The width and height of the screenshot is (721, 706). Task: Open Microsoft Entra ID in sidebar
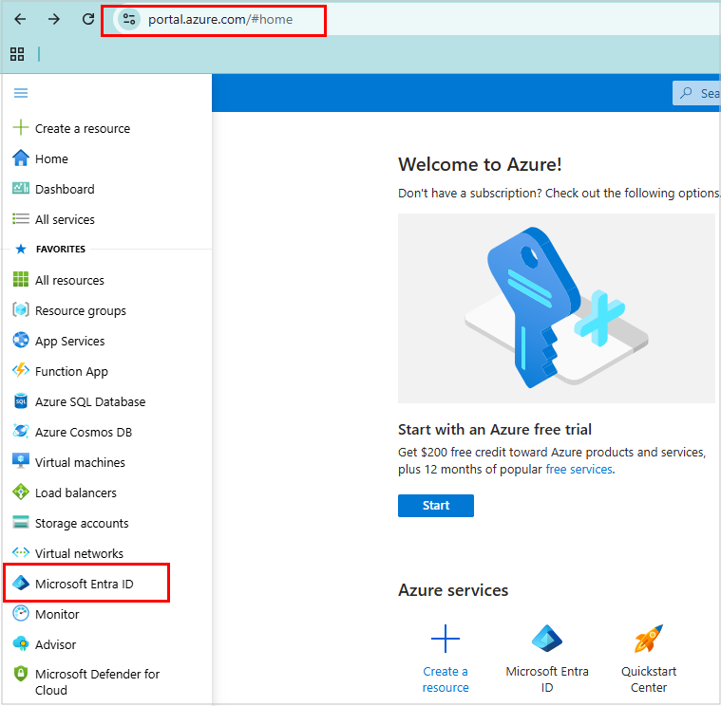pos(85,584)
